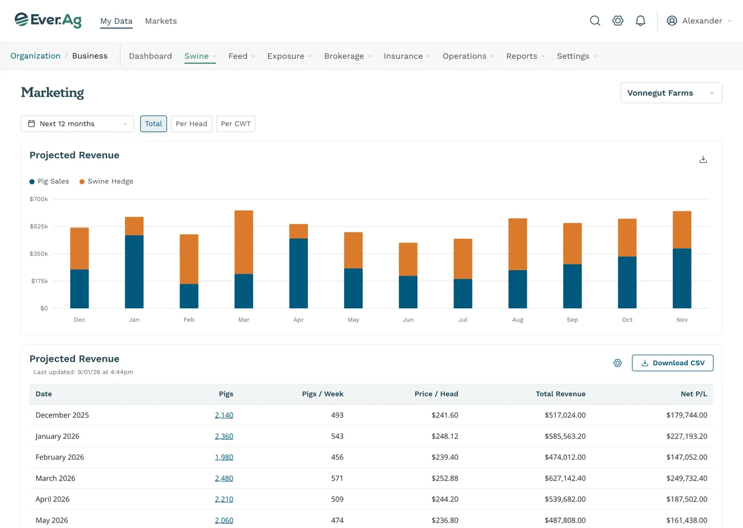
Task: Open the 1,980 pigs link
Action: click(x=224, y=457)
